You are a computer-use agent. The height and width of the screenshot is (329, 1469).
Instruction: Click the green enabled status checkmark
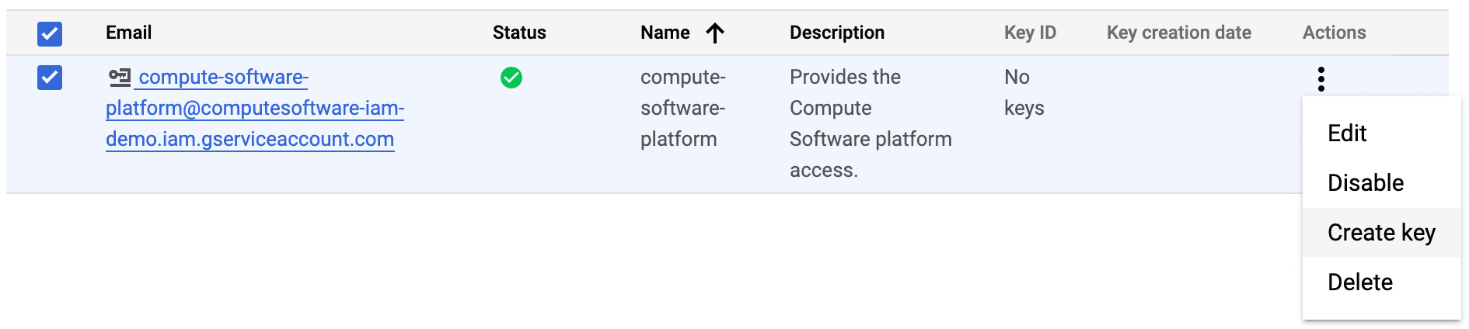point(511,78)
